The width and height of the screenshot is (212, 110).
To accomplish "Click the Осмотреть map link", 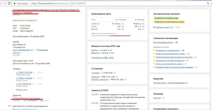I will pyautogui.click(x=43, y=50).
